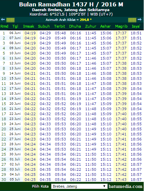Click Subuh time in the 19 Juni row
This screenshot has height=191, width=144.
(x=45, y=99)
